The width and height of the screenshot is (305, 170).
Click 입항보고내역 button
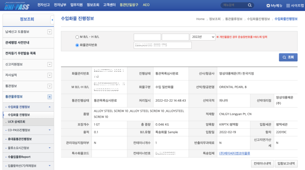point(286,164)
